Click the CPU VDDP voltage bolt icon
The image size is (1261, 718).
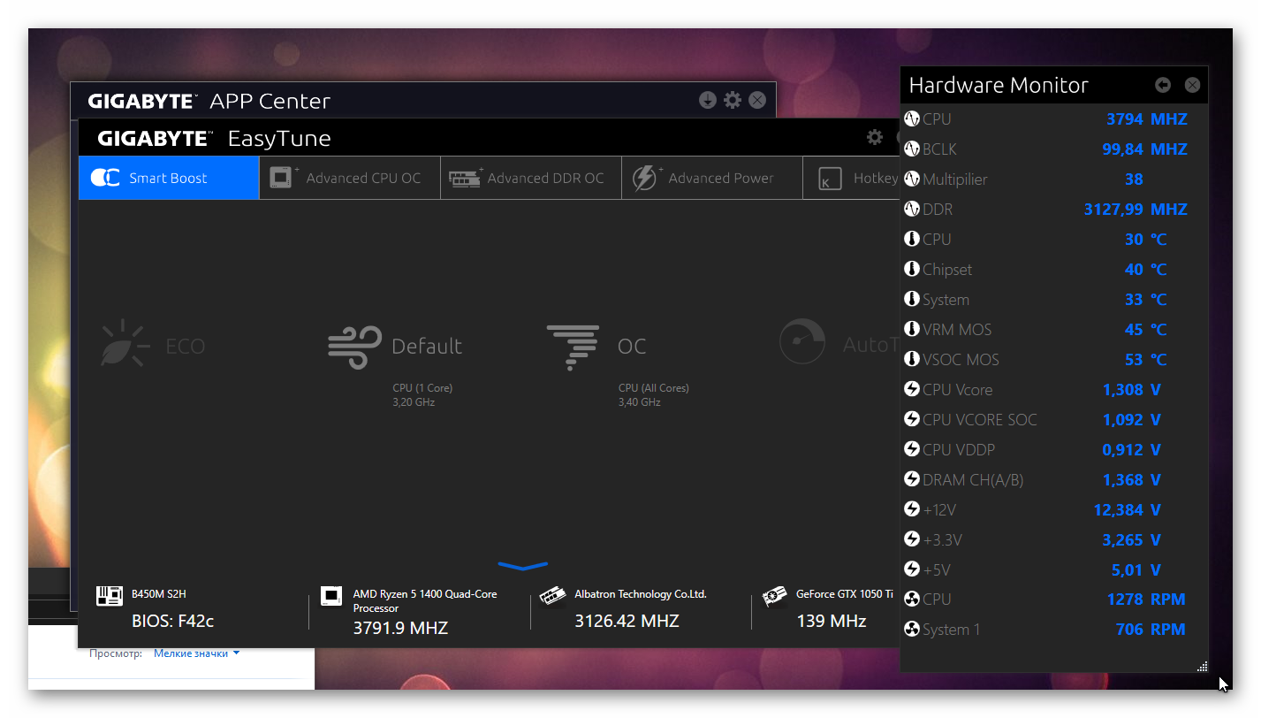pos(912,449)
